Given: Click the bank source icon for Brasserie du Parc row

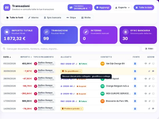Looking at the screenshot, I should coord(135,101).
